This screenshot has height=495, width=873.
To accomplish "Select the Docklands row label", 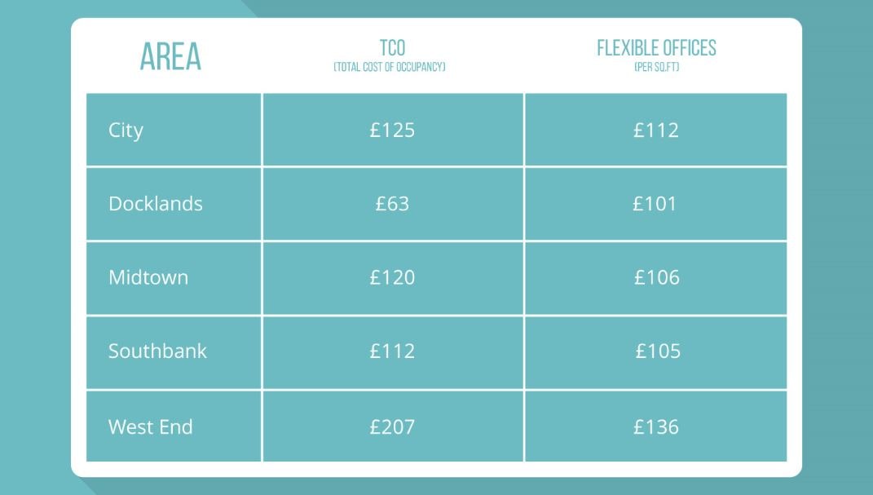I will click(x=156, y=204).
